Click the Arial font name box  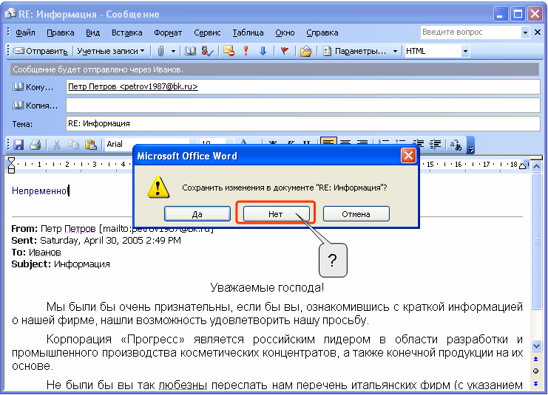151,144
